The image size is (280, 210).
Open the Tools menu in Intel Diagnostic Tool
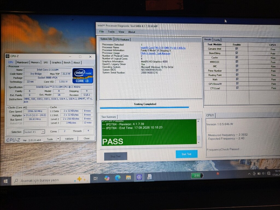click(x=111, y=32)
